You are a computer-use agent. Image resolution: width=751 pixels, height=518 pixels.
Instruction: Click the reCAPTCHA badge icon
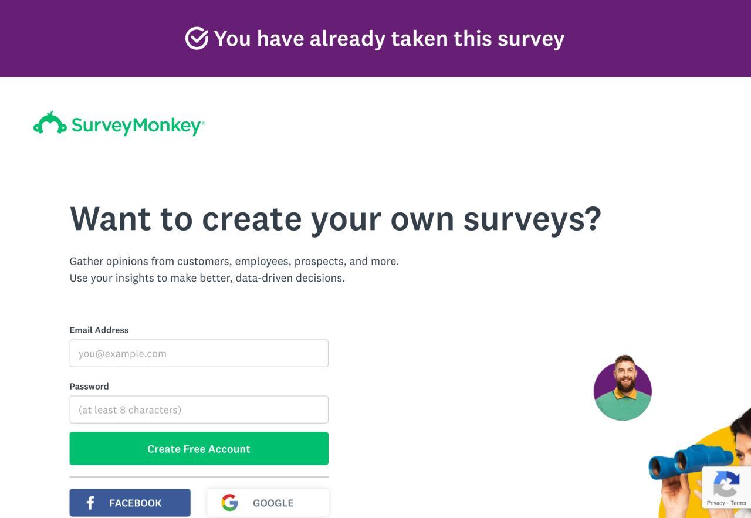pyautogui.click(x=726, y=484)
